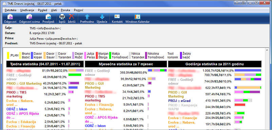Click Matija Tomašković green legend swatch

[x=110, y=56]
